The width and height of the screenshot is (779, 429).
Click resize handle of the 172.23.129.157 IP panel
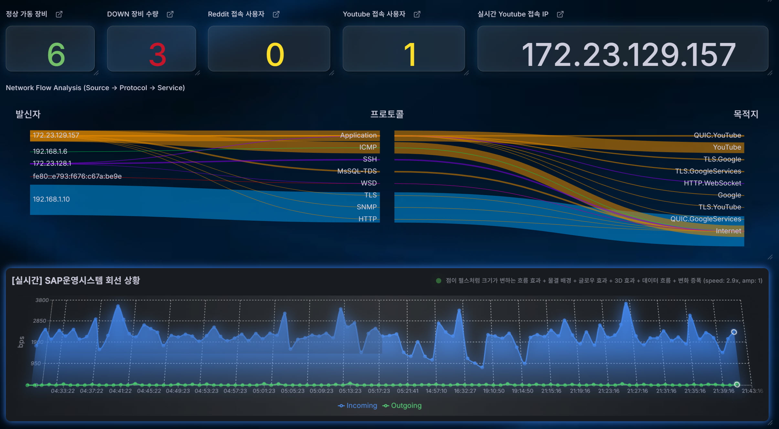(770, 73)
